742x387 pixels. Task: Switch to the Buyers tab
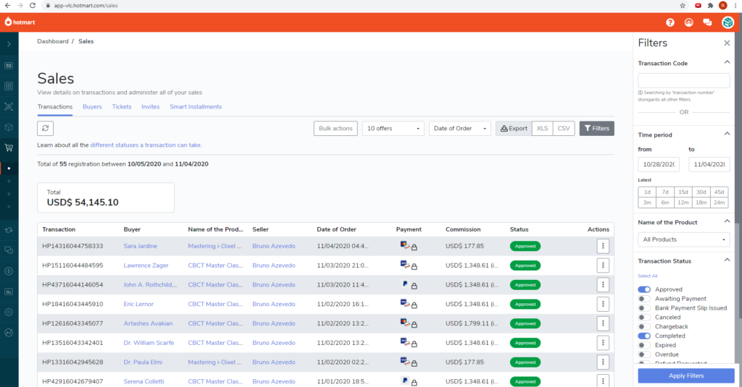[92, 107]
